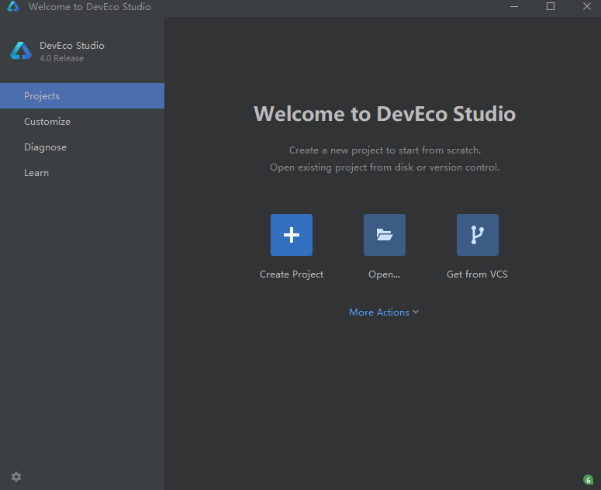Open the Diagnose tab

82,147
